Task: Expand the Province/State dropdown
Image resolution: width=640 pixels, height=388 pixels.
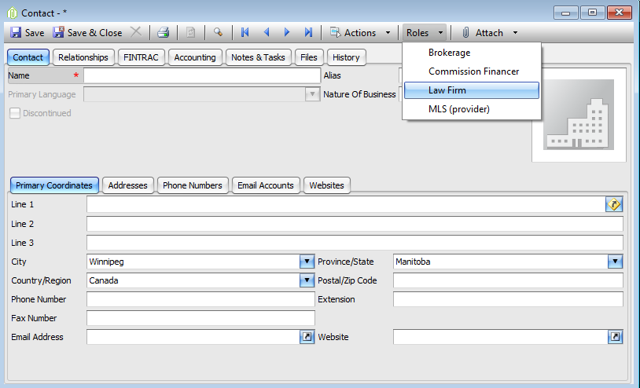Action: coord(615,262)
